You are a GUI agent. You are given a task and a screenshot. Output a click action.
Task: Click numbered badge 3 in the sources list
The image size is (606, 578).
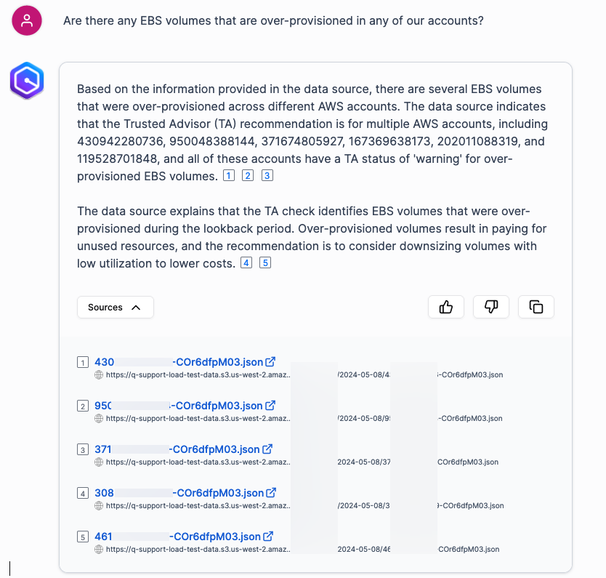pyautogui.click(x=82, y=449)
